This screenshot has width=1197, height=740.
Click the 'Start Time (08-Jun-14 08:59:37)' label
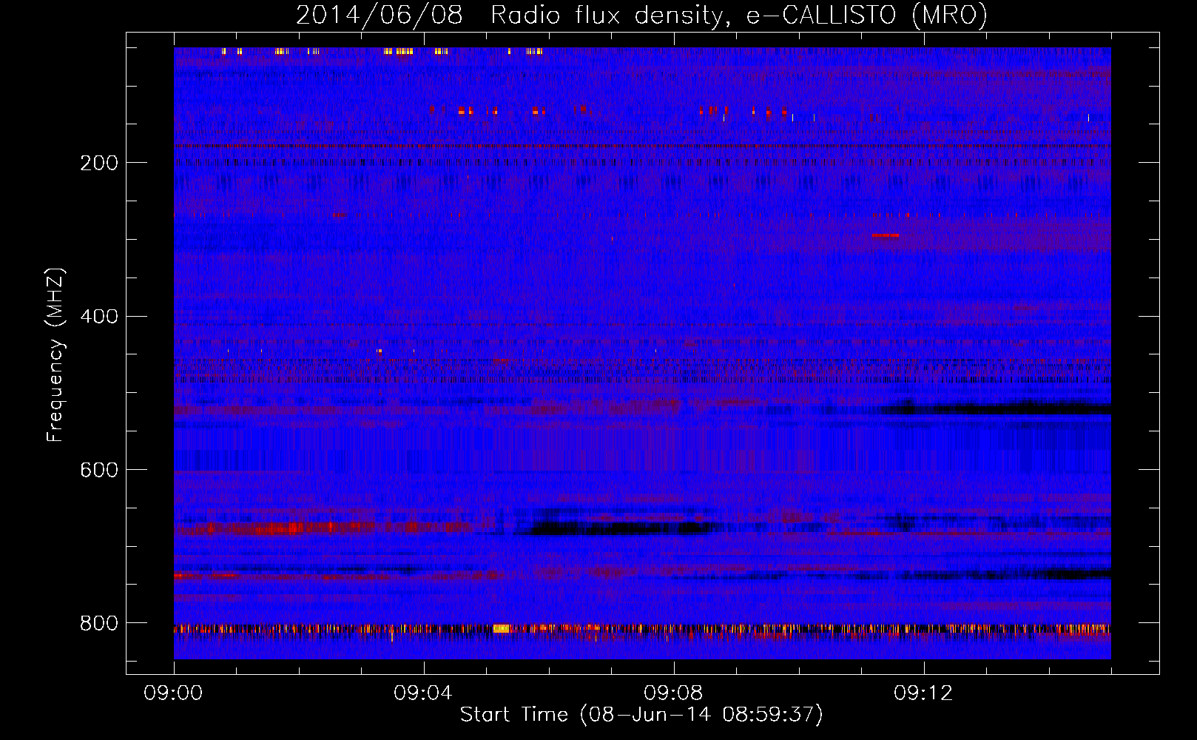(x=641, y=715)
